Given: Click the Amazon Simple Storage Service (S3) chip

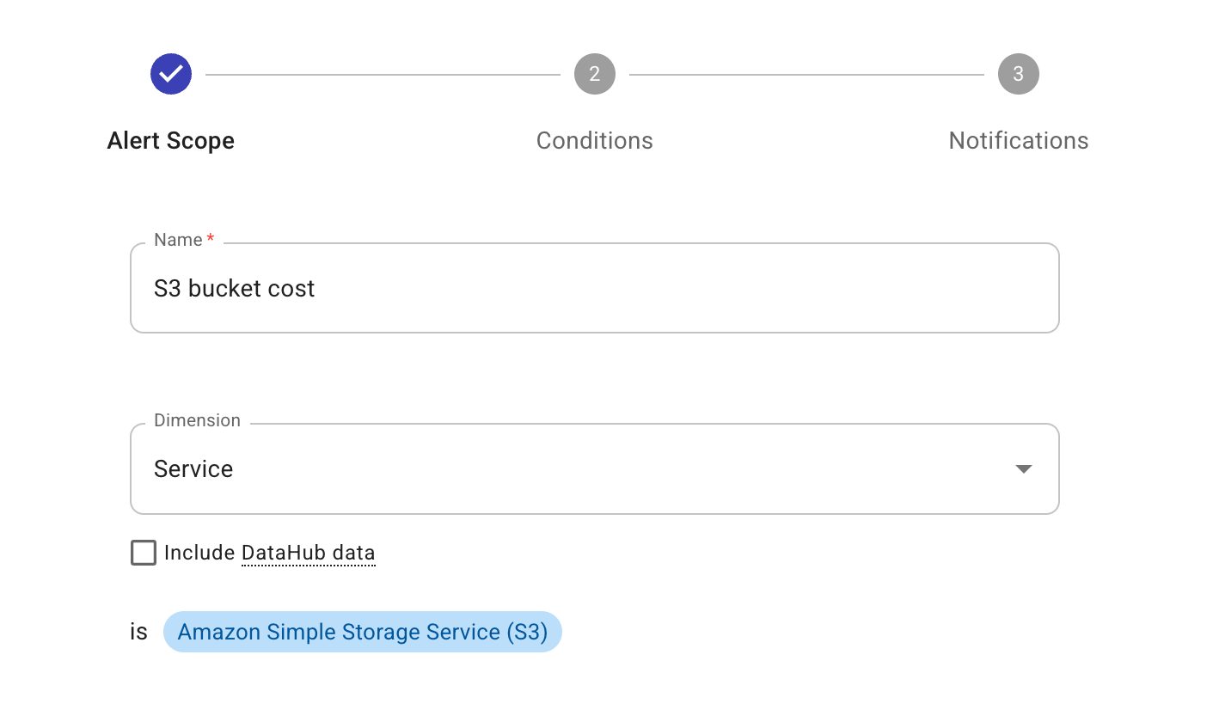Looking at the screenshot, I should tap(362, 632).
